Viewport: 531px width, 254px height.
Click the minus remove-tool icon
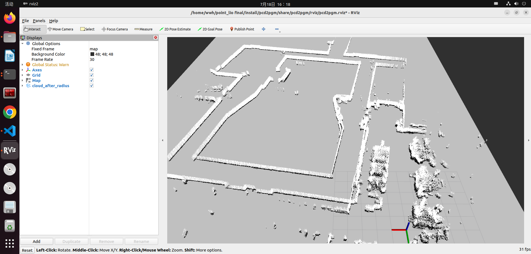[x=277, y=29]
